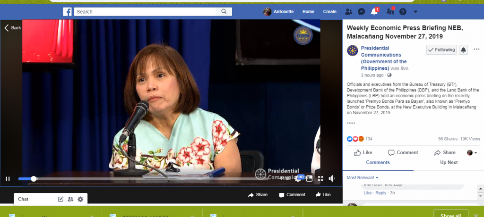Image resolution: width=484 pixels, height=217 pixels.
Task: Switch to the Up Next tab
Action: (x=449, y=162)
